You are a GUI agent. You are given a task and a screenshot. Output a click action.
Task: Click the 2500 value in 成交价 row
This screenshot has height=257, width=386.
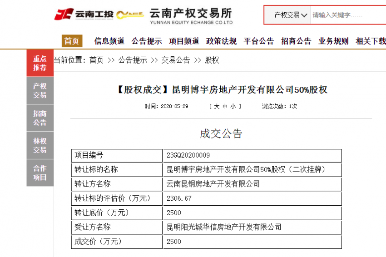point(174,242)
